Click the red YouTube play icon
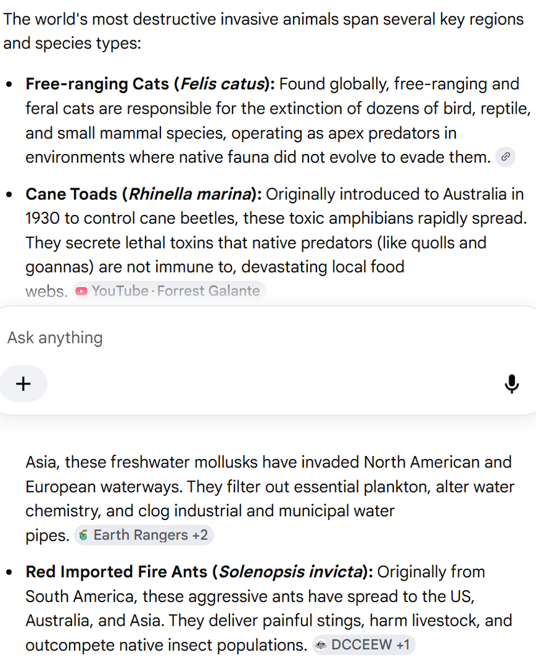The image size is (536, 671). pyautogui.click(x=81, y=291)
